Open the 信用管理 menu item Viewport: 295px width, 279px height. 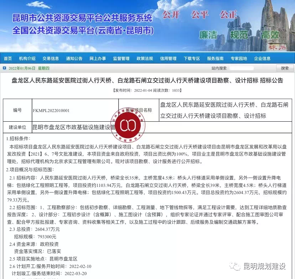click(168, 59)
